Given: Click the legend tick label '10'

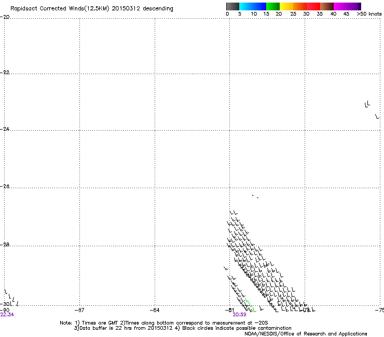Looking at the screenshot, I should click(x=254, y=14).
